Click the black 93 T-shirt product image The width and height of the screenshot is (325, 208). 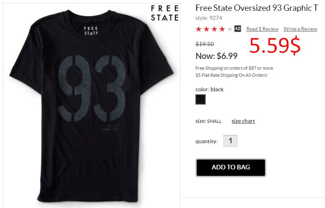[x=91, y=105]
